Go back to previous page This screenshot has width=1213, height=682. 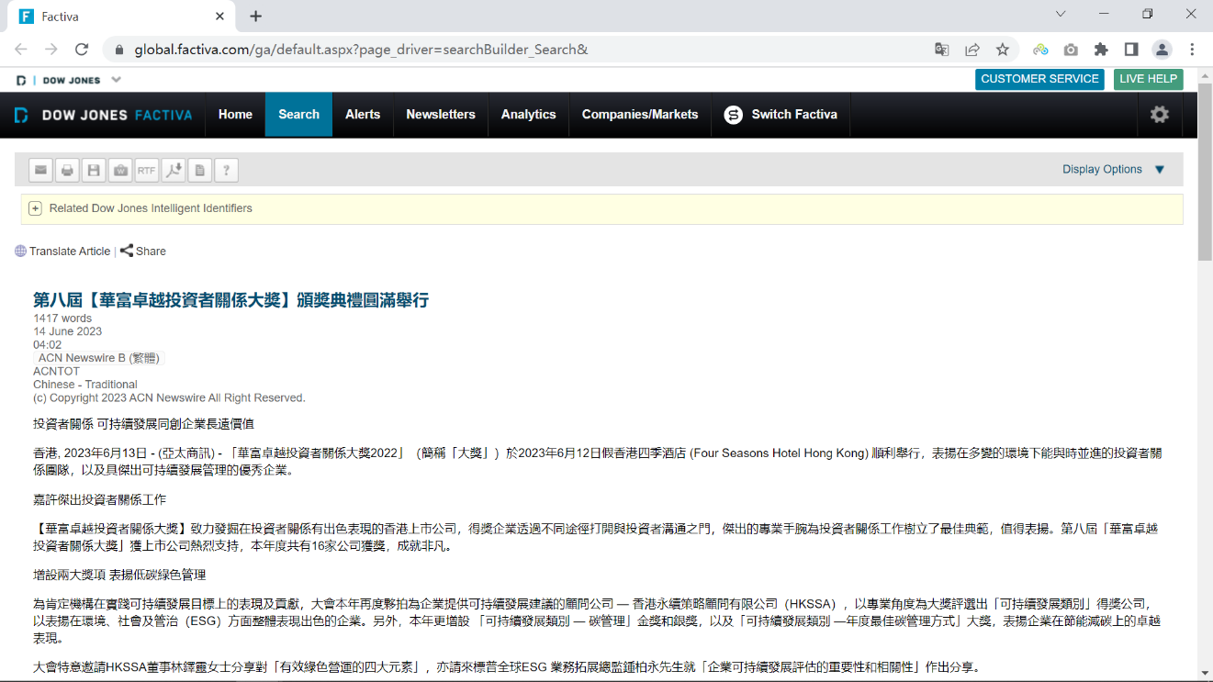21,50
